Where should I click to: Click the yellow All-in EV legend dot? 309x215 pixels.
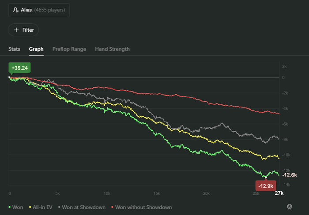tap(30, 207)
